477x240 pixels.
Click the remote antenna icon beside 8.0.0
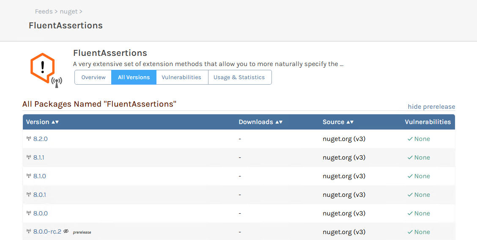pyautogui.click(x=29, y=213)
